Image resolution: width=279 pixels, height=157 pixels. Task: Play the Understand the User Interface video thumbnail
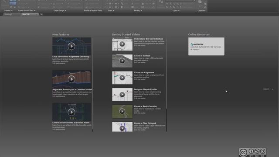point(122,44)
